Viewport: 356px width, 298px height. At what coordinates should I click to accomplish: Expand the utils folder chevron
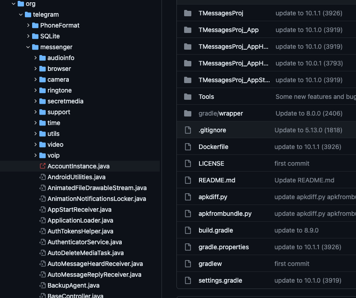[x=35, y=134]
